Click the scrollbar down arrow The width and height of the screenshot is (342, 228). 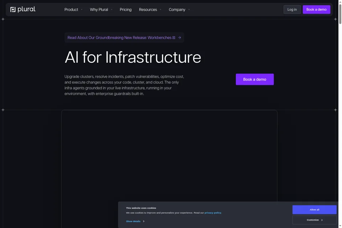click(x=340, y=226)
